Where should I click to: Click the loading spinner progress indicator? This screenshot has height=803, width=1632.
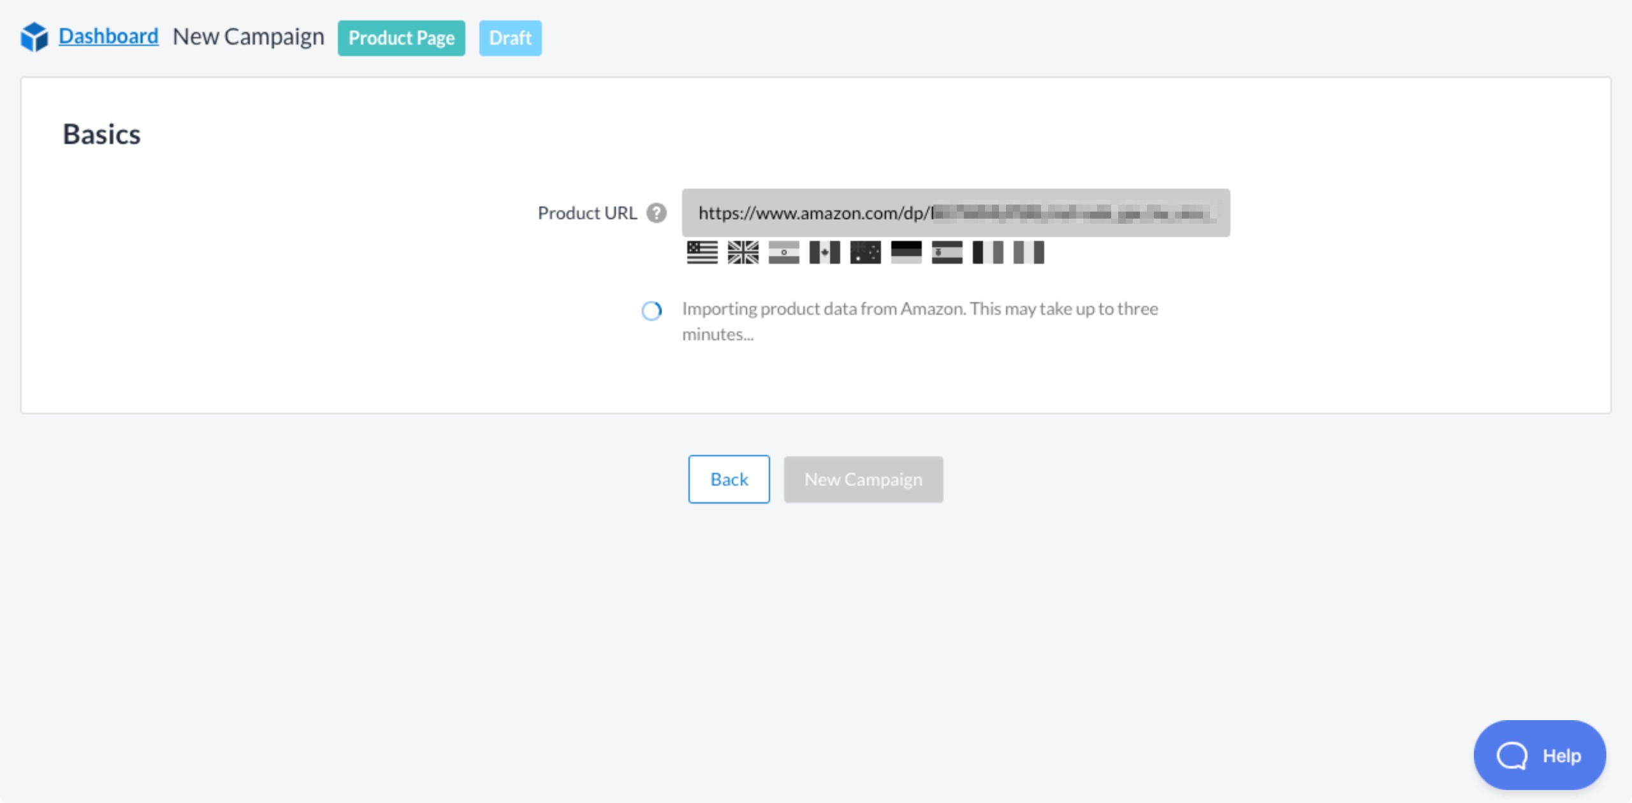(650, 311)
